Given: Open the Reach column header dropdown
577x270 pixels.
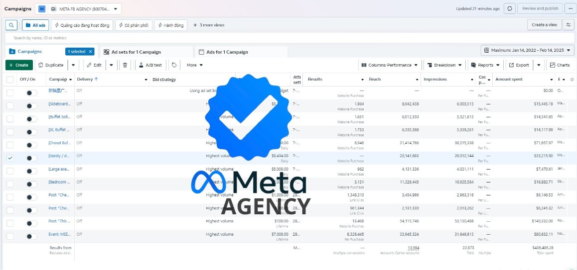Looking at the screenshot, I should pos(417,80).
